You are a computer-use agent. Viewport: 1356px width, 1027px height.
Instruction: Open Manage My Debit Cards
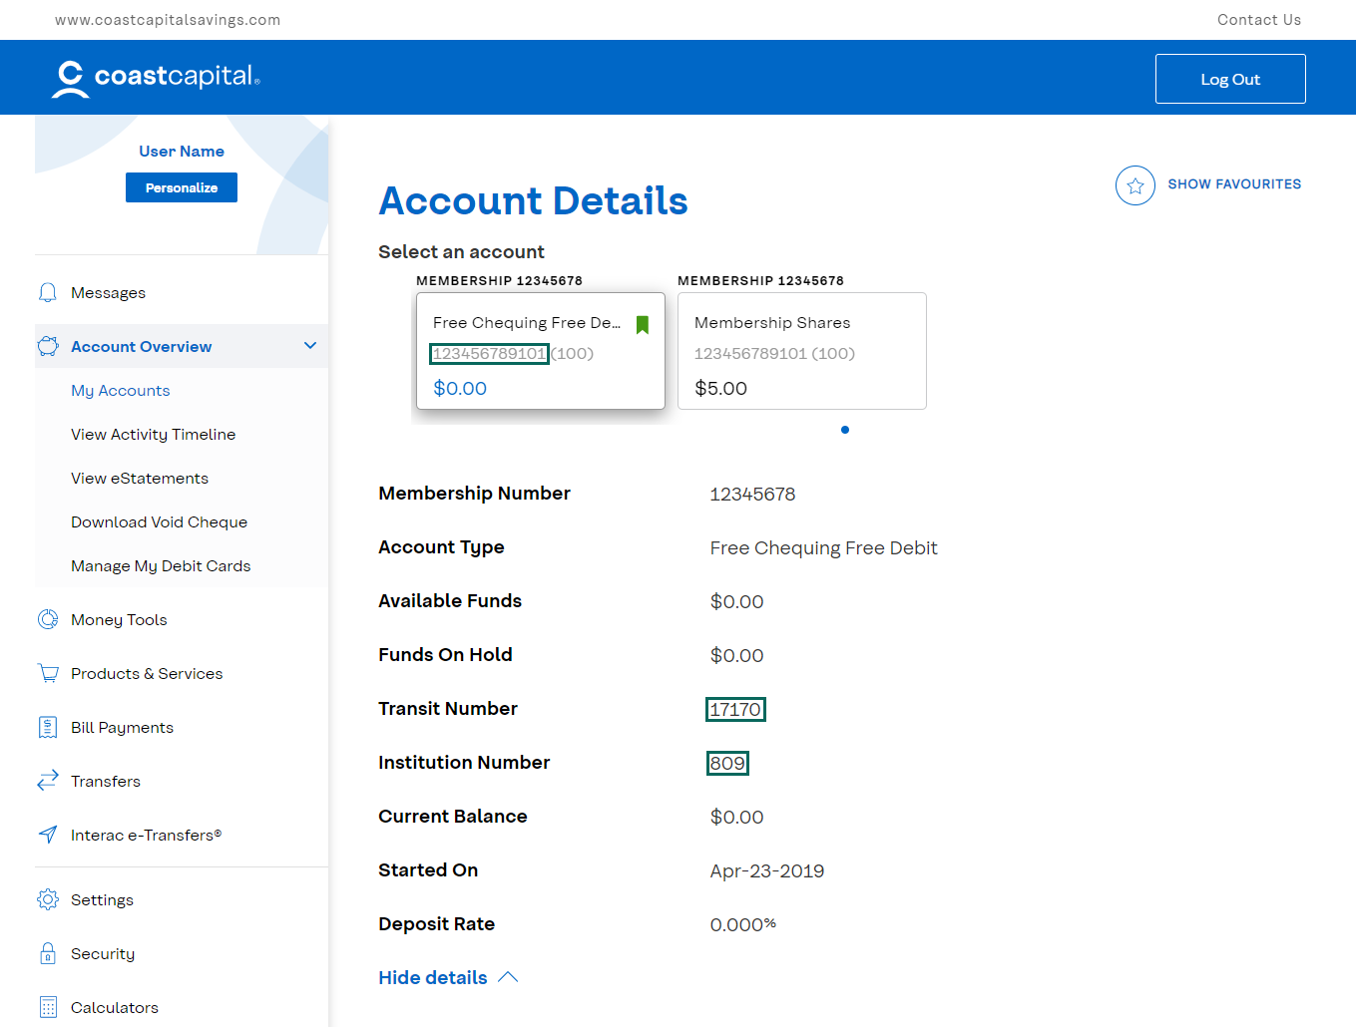(x=161, y=565)
